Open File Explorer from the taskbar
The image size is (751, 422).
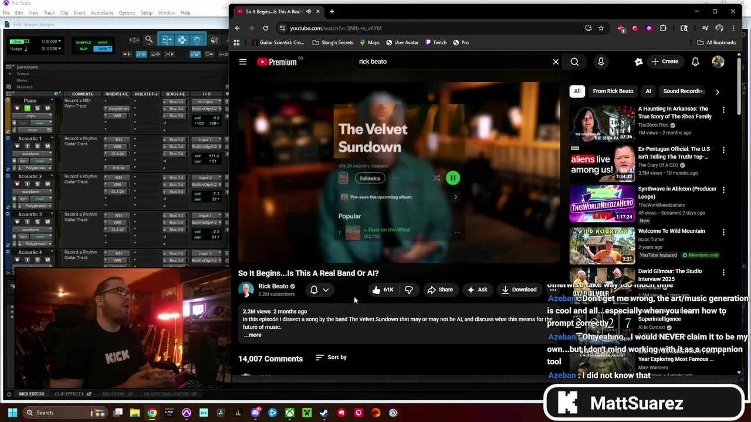(x=135, y=413)
